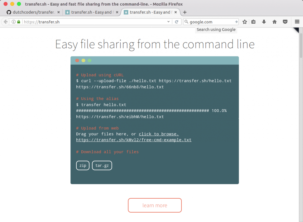The height and width of the screenshot is (222, 303).
Task: Click the red dot on the terminal mockup
Action: pos(77,60)
